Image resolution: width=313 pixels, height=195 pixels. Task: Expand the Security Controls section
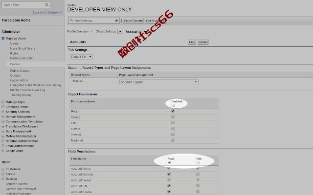point(3,112)
